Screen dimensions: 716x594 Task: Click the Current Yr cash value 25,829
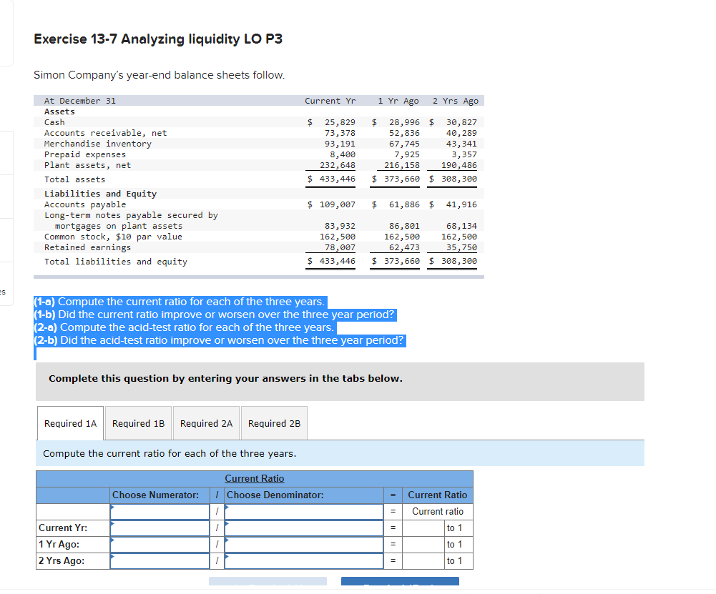pos(340,122)
